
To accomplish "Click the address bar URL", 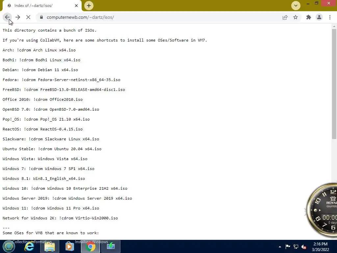I will 80,17.
